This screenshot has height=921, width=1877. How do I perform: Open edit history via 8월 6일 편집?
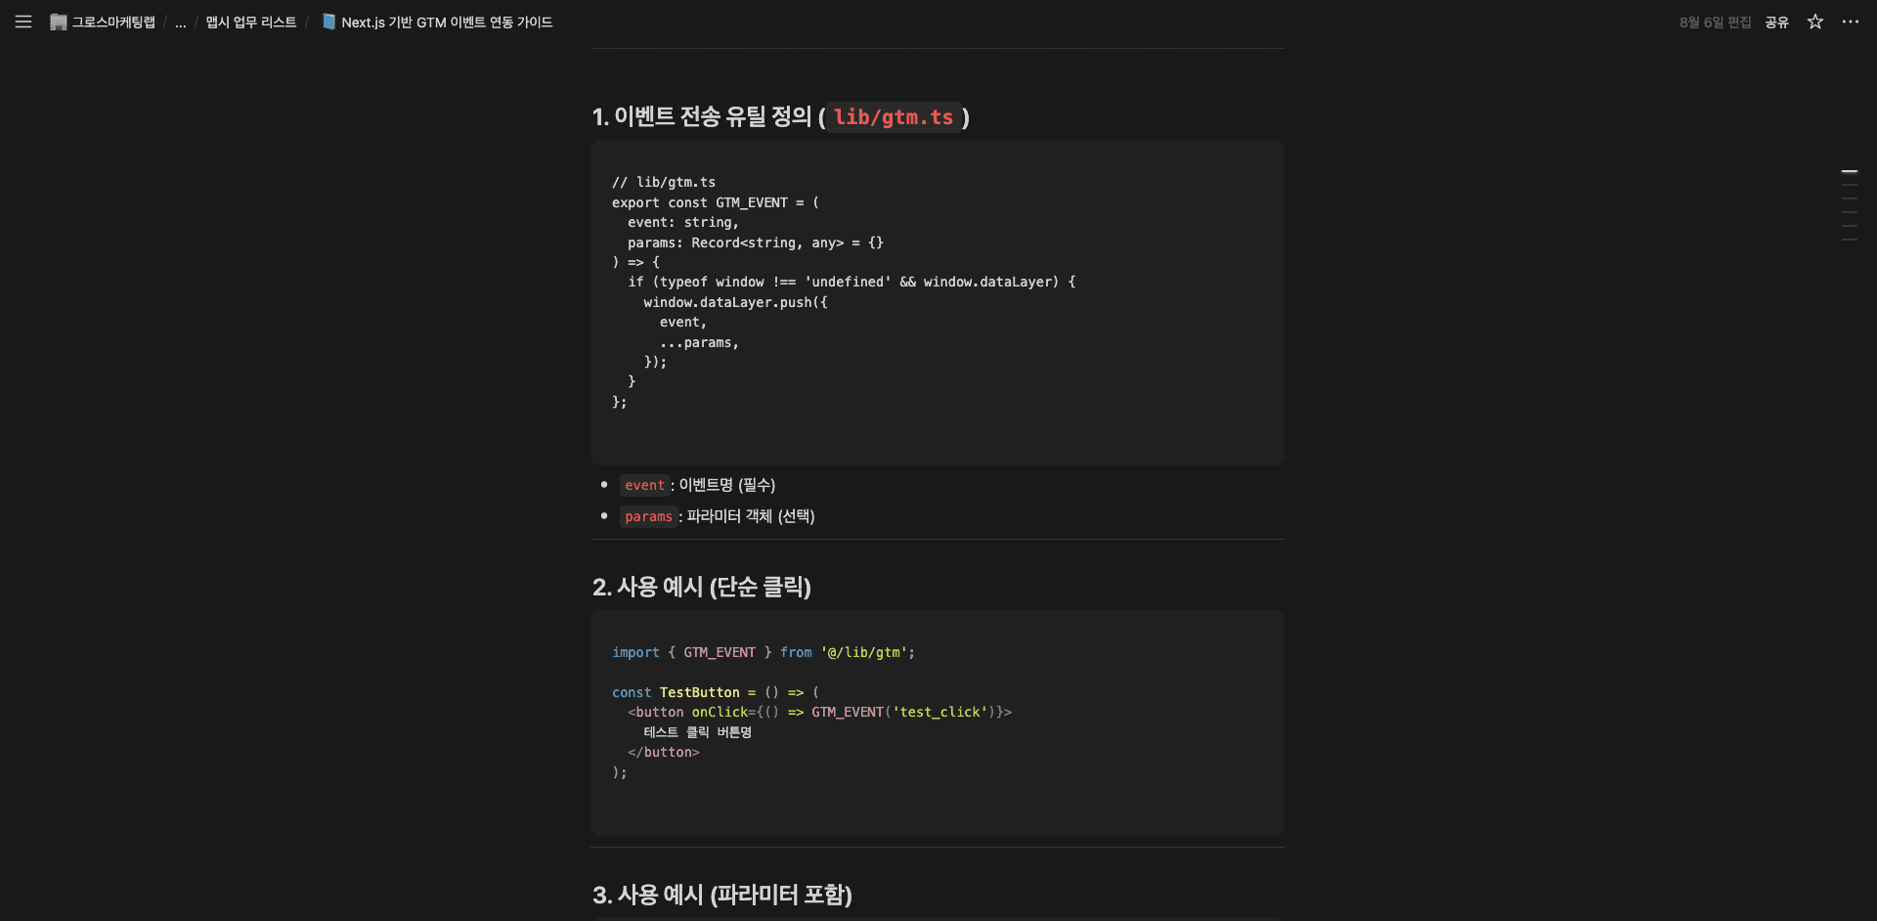click(x=1715, y=22)
